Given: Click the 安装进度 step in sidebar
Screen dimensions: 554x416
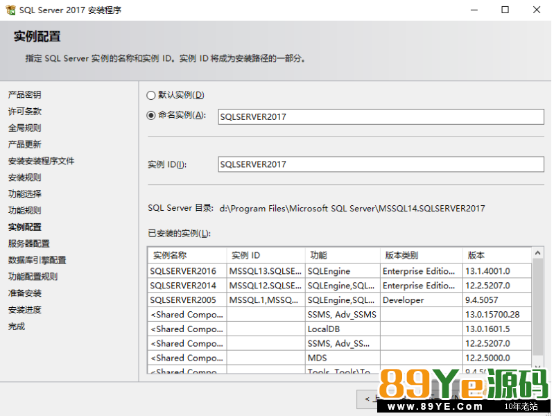Looking at the screenshot, I should tap(25, 310).
